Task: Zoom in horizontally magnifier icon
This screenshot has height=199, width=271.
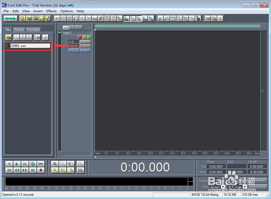Action: pos(55,164)
